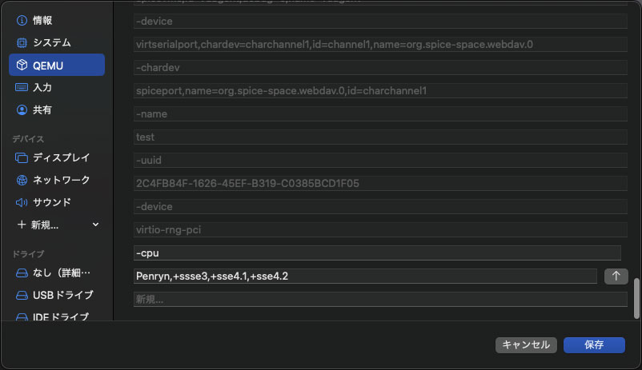Open the 情報 info icon in sidebar
This screenshot has width=642, height=370.
(x=22, y=21)
